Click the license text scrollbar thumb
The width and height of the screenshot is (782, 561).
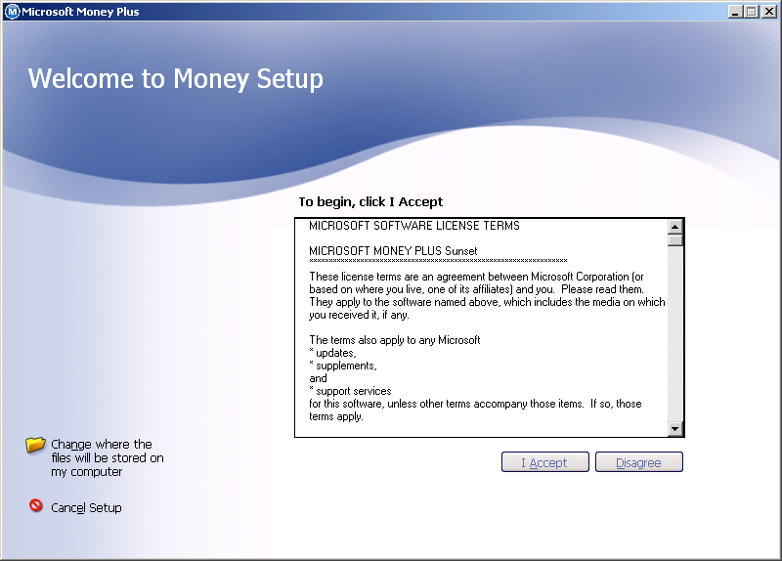[x=675, y=240]
